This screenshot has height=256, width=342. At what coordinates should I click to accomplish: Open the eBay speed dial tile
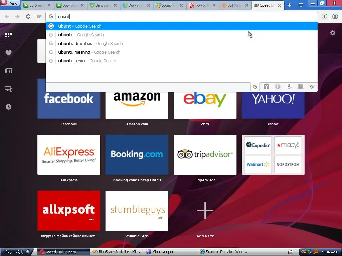click(205, 105)
